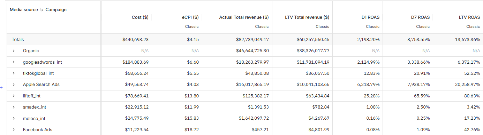483x135 pixels.
Task: Expand the moloco_int row chevron
Action: tap(14, 119)
